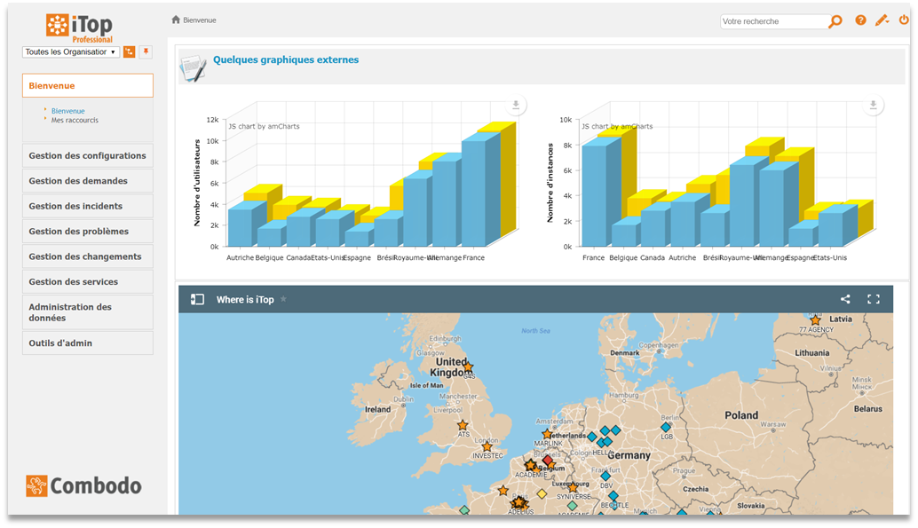
Task: Click the magnifier search icon
Action: [835, 21]
